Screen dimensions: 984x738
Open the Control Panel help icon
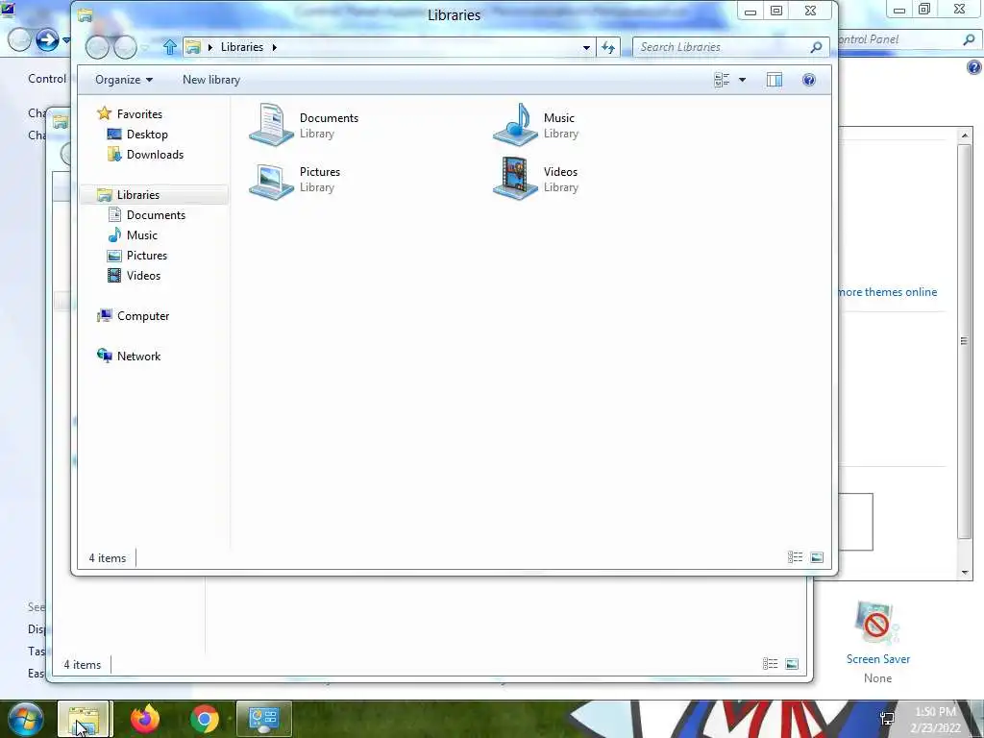tap(974, 67)
